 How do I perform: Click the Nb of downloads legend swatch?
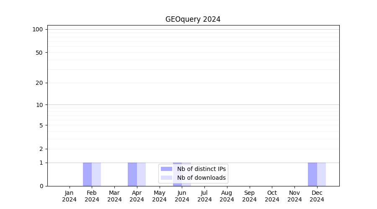(166, 178)
